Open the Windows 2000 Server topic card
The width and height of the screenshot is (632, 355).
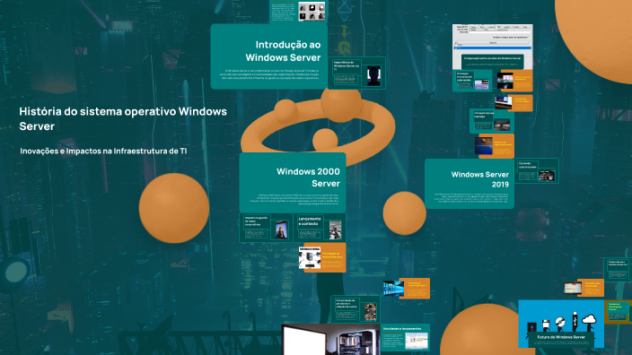(293, 183)
